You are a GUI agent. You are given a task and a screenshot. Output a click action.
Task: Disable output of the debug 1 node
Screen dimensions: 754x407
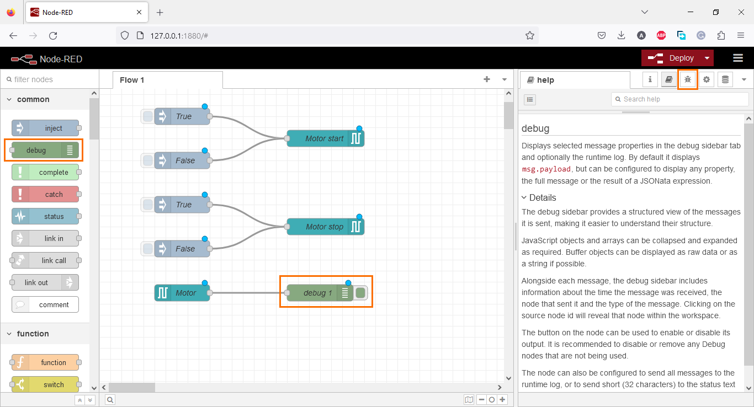coord(360,293)
